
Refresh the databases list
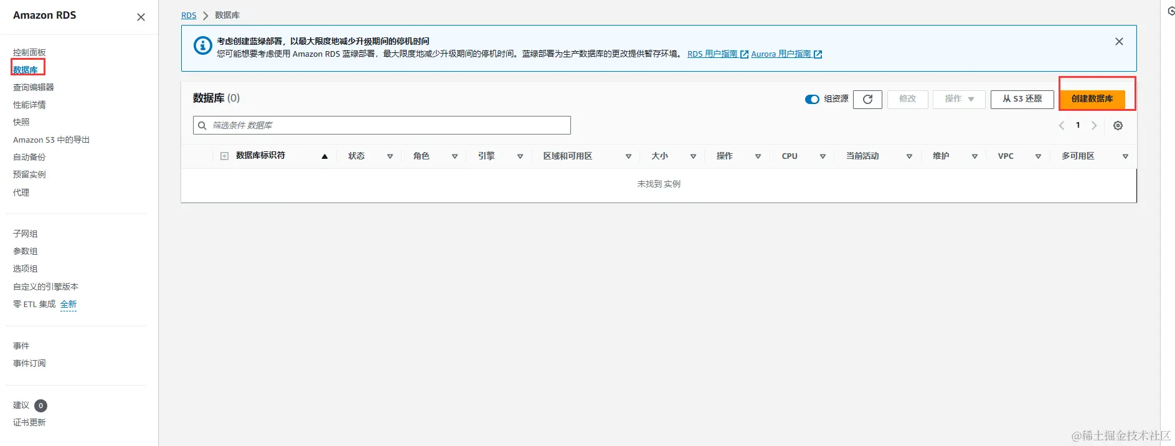point(867,99)
